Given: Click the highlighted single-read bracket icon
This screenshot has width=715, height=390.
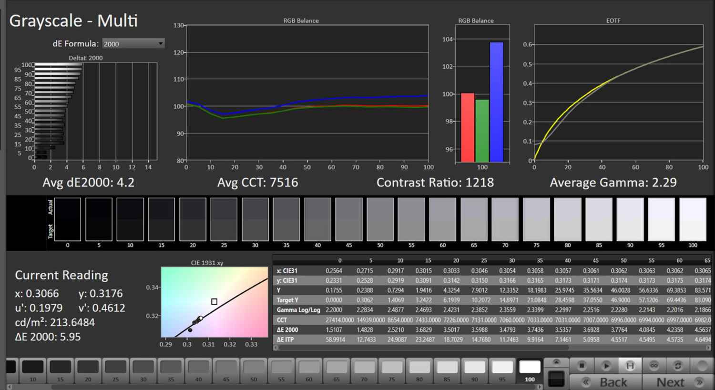Looking at the screenshot, I should tap(630, 366).
